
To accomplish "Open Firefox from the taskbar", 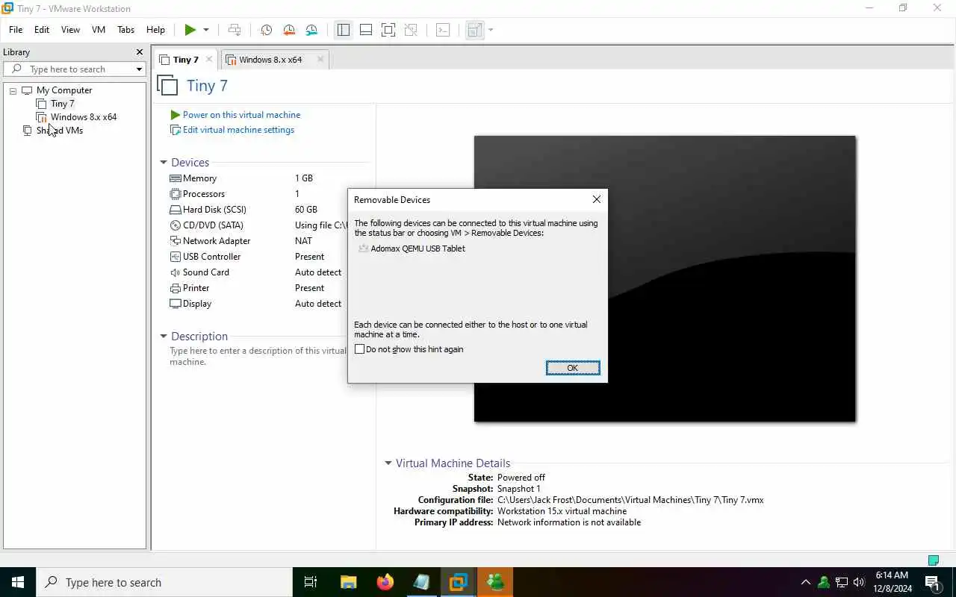I will pyautogui.click(x=385, y=582).
